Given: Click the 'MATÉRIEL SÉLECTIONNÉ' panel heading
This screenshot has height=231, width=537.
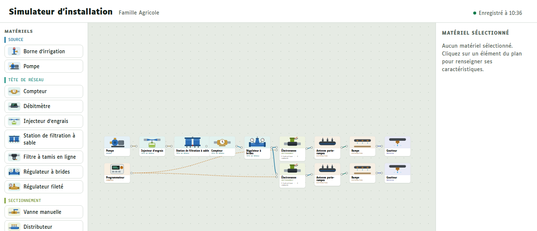Looking at the screenshot, I should tap(475, 33).
